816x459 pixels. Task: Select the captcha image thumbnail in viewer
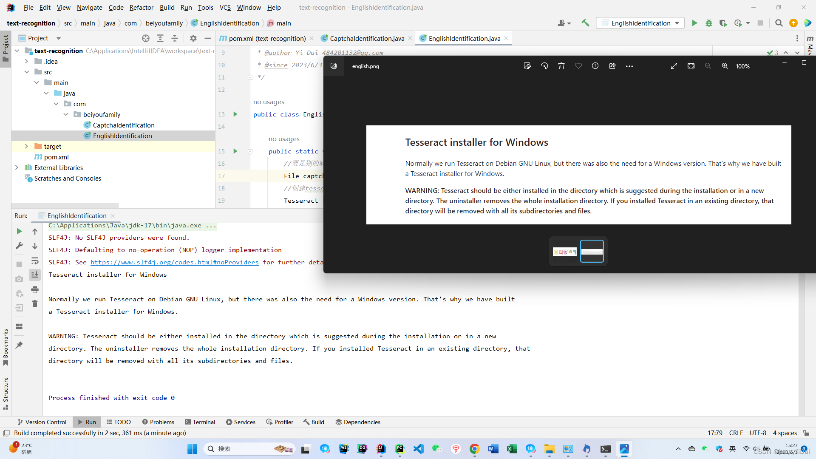coord(565,250)
